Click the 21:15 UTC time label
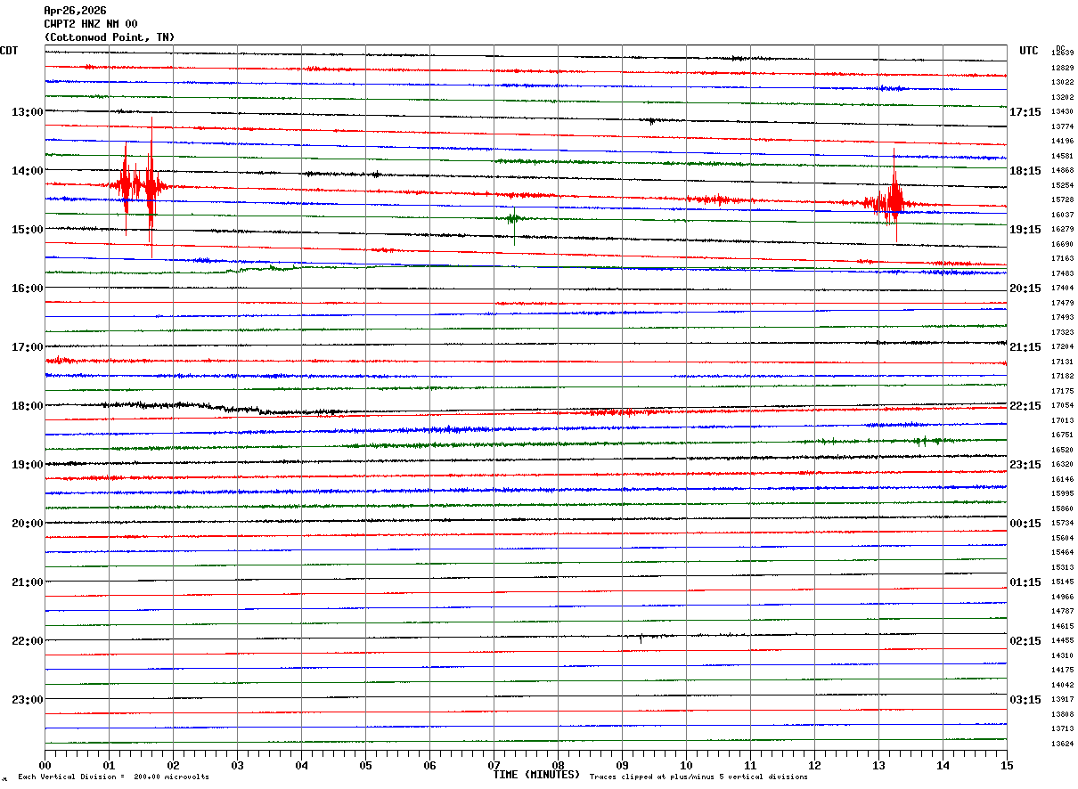 [1025, 347]
